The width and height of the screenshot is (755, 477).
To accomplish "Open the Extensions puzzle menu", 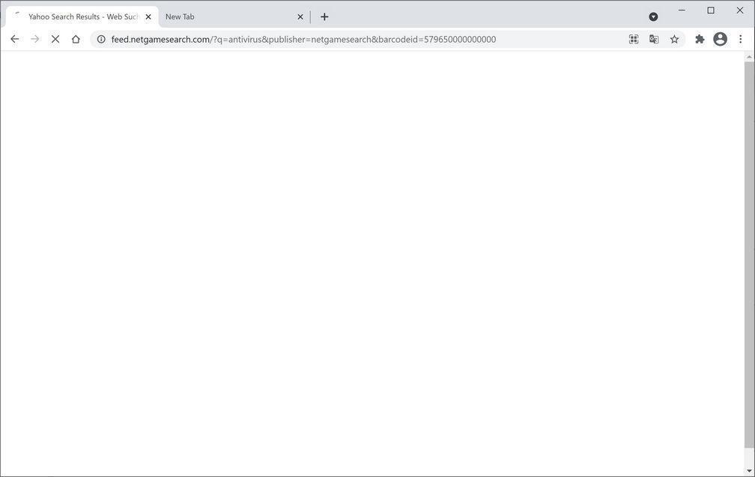I will (x=700, y=40).
